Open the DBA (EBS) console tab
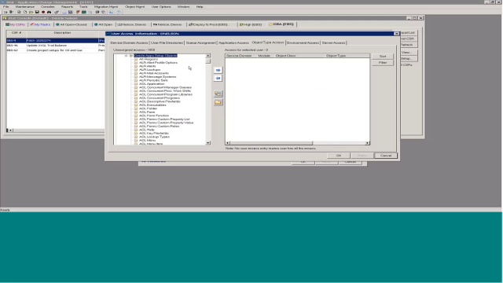 tap(281, 24)
